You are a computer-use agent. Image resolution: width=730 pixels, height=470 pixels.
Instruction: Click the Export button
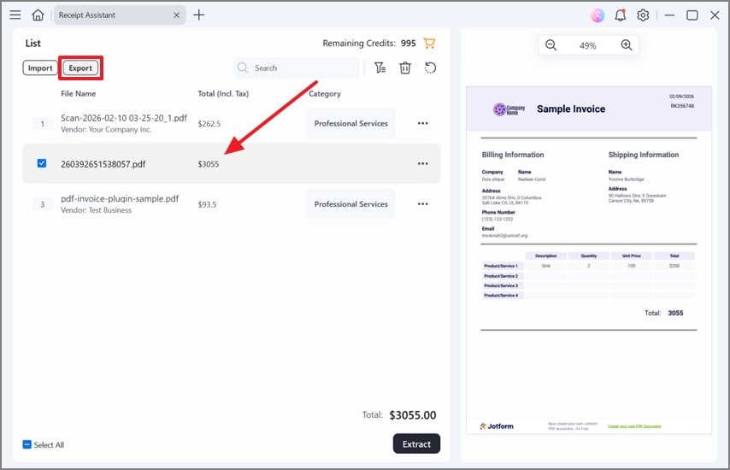click(x=80, y=68)
